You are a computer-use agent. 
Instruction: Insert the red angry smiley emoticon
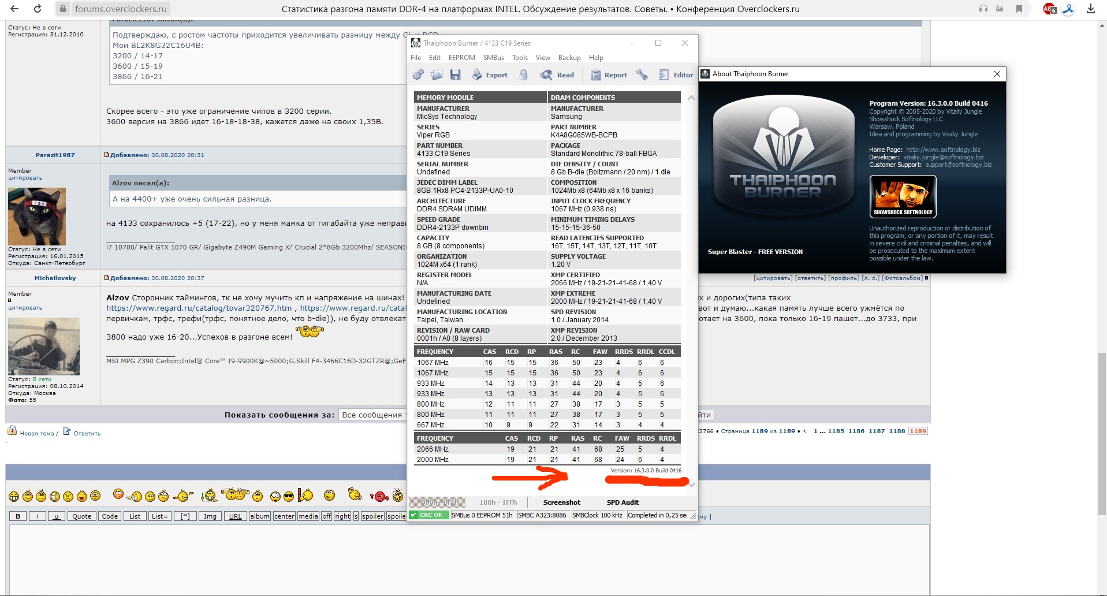[x=379, y=496]
